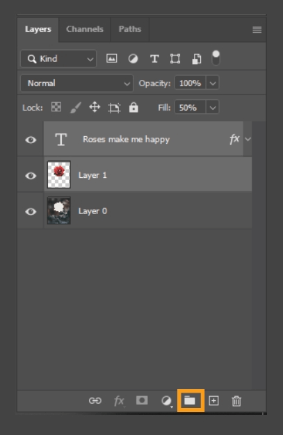Open the Layers panel menu
Image resolution: width=283 pixels, height=435 pixels.
[257, 30]
